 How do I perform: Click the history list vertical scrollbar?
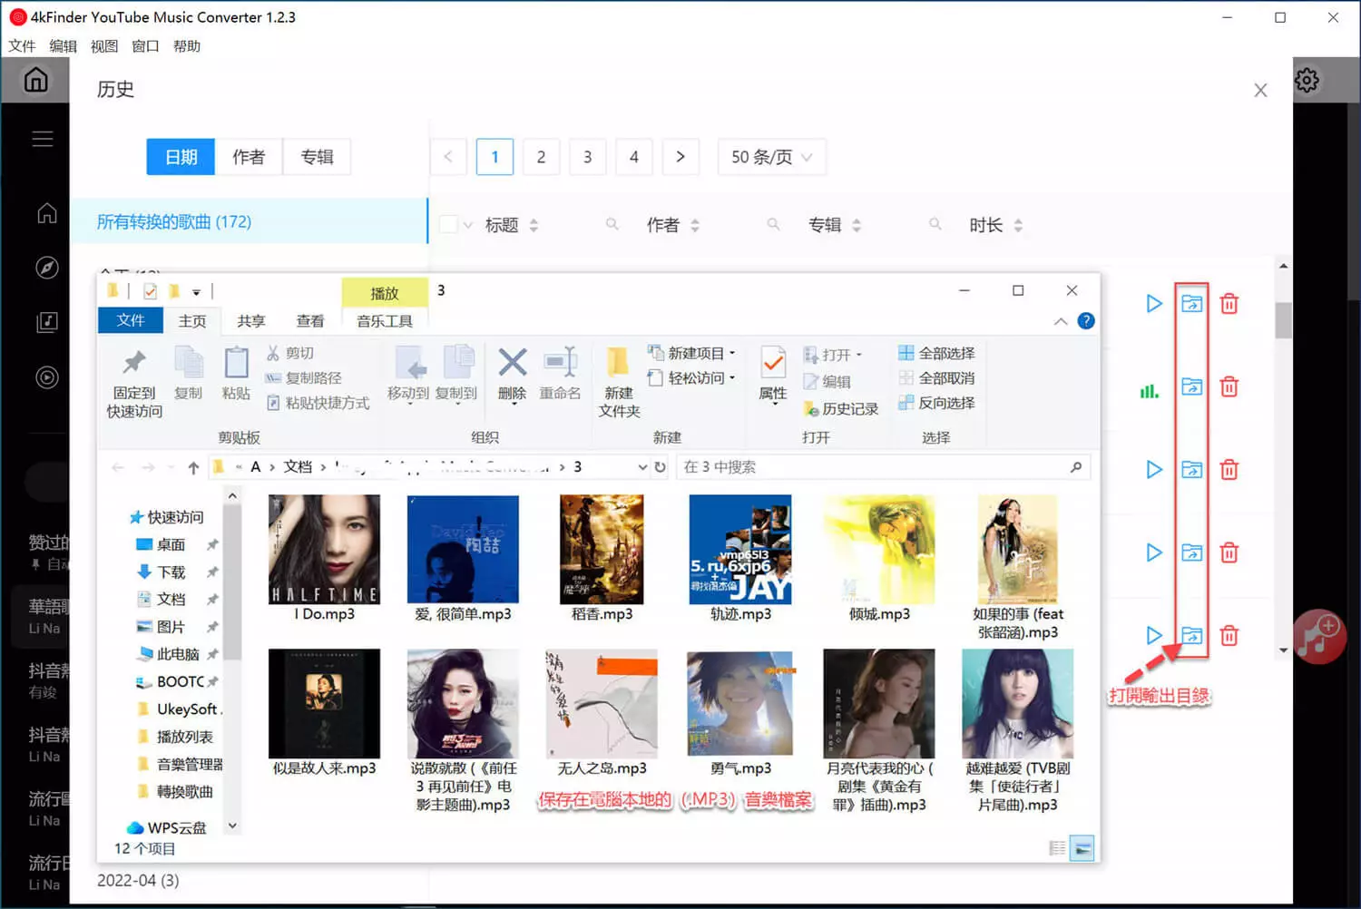(1283, 319)
